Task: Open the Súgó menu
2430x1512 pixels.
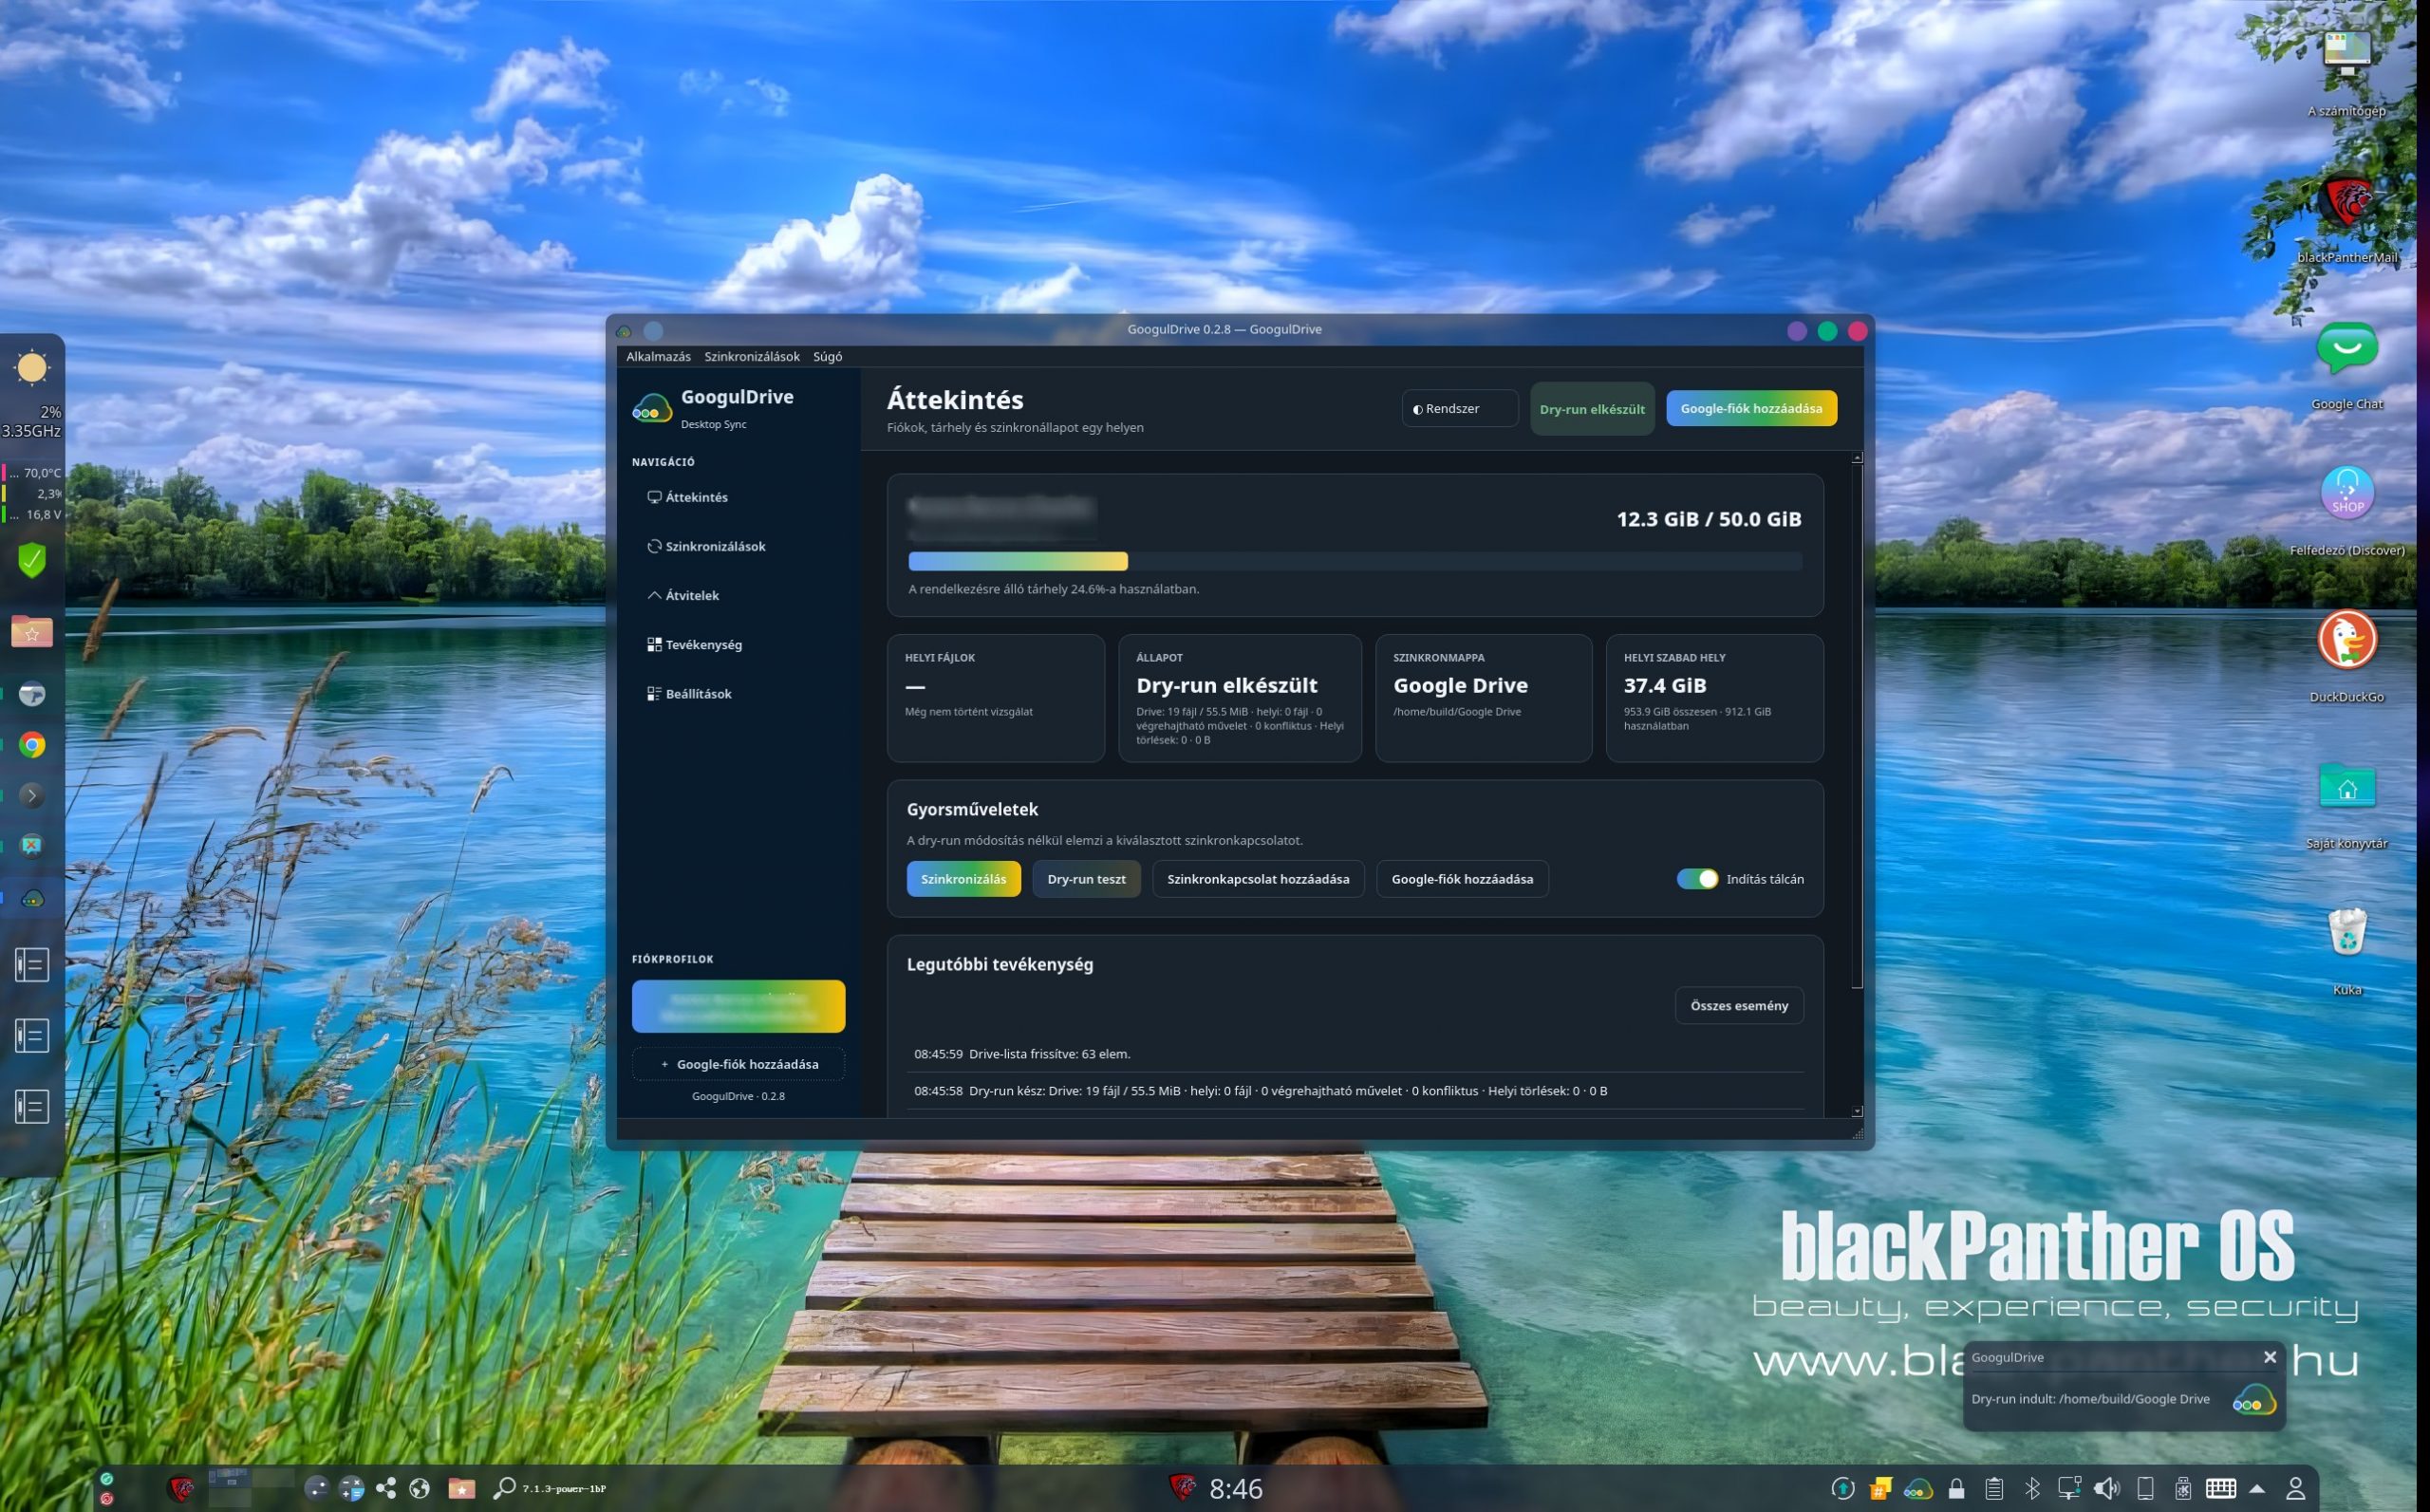Action: pyautogui.click(x=827, y=356)
